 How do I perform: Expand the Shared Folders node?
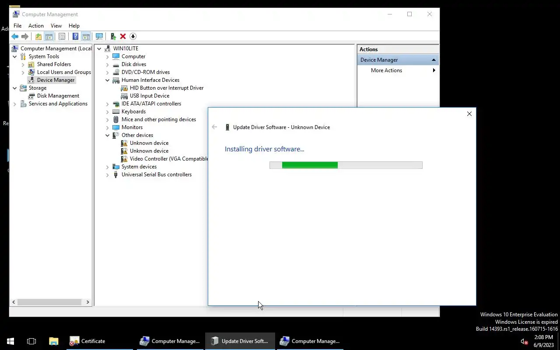click(x=23, y=64)
